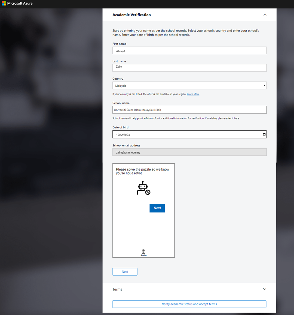Click the school name helper text
Screen dimensions: 294x315
176,118
